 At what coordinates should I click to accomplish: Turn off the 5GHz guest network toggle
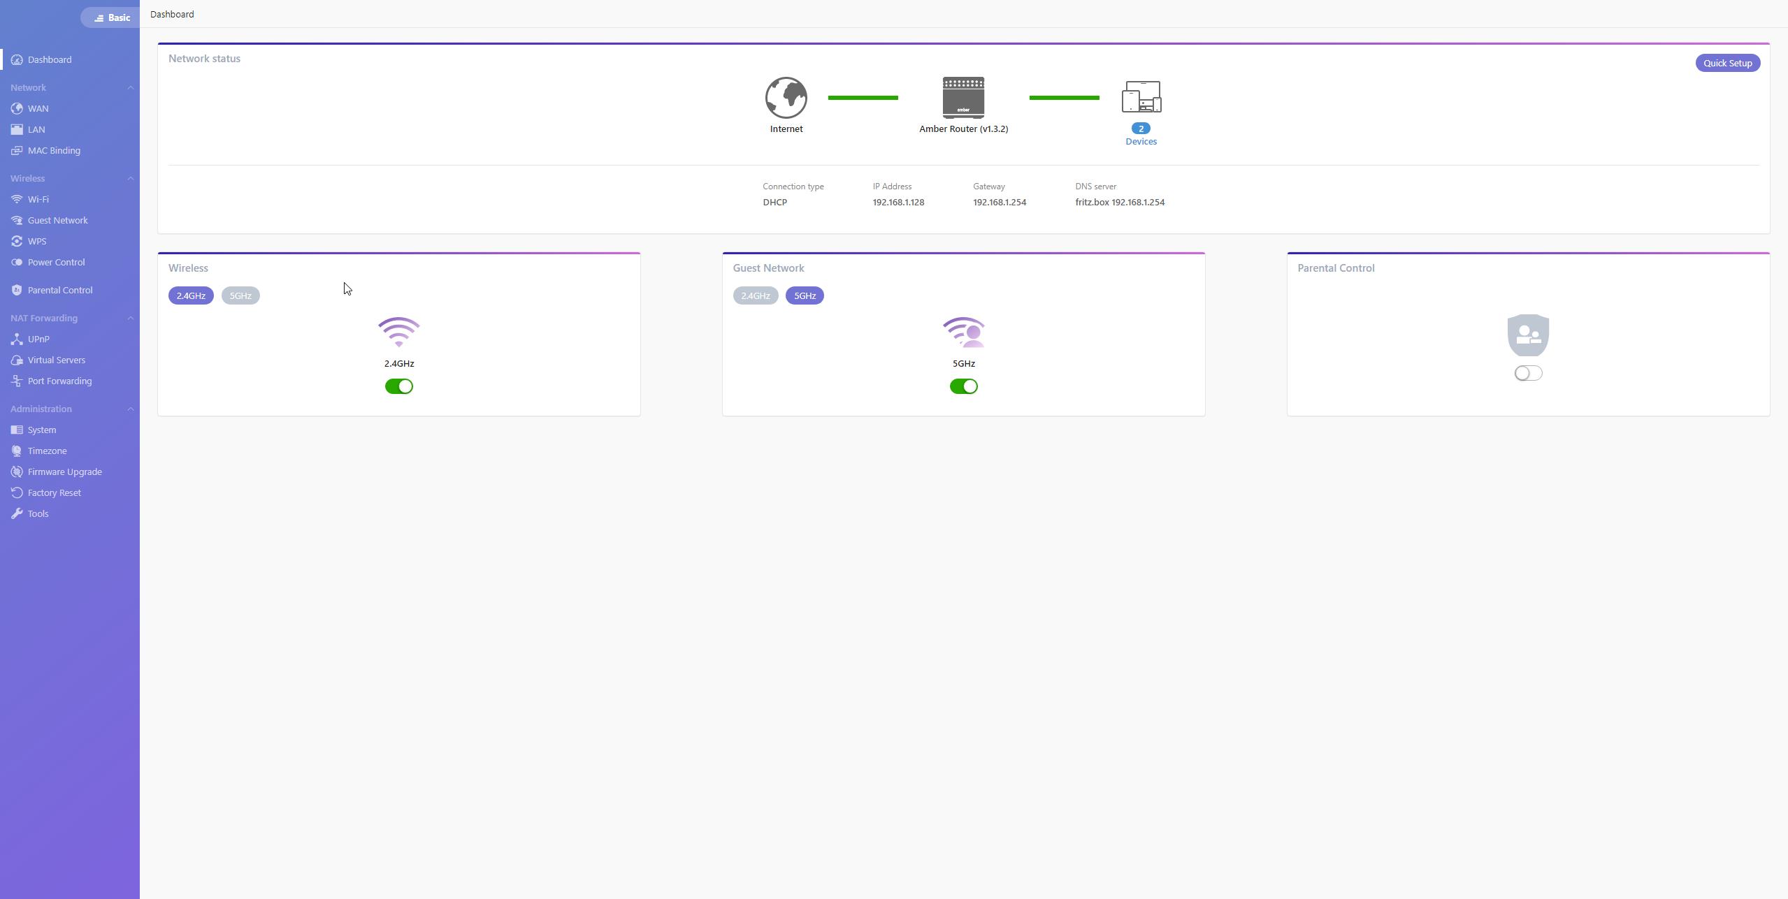click(963, 386)
